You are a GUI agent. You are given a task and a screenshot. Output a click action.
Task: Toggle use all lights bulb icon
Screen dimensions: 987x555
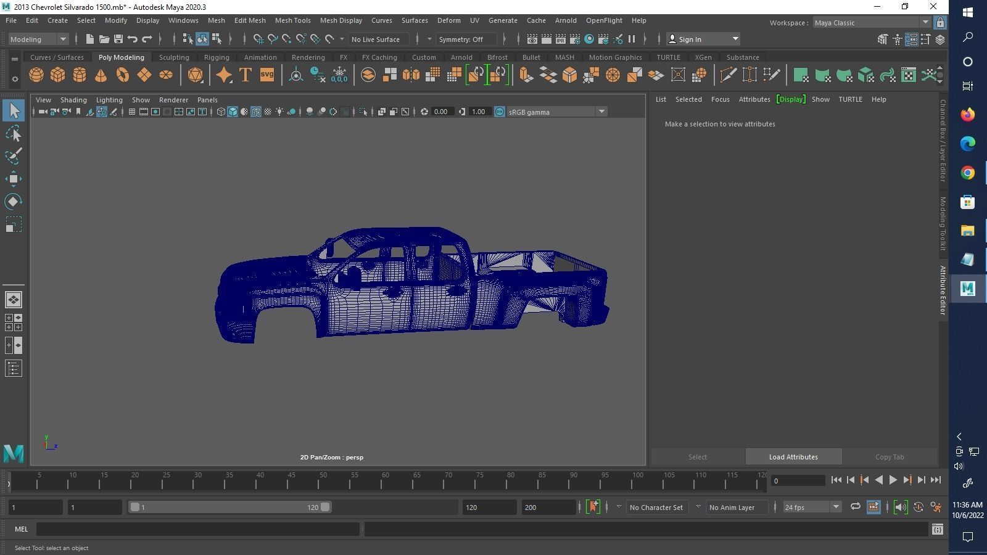tap(279, 112)
